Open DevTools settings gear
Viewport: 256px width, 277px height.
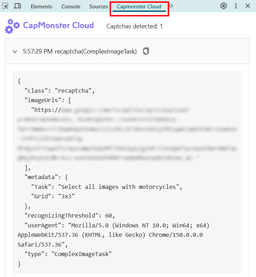(223, 6)
